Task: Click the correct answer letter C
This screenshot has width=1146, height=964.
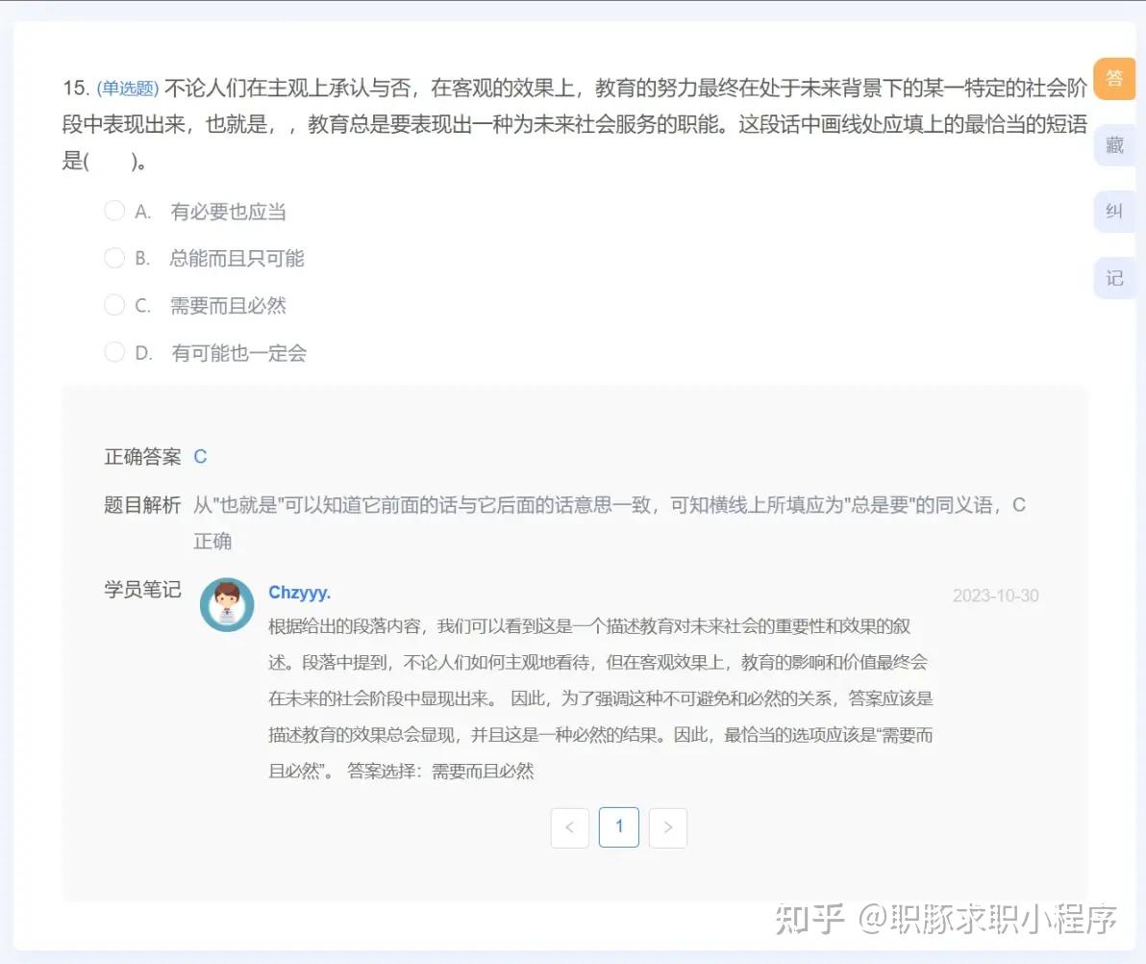Action: (200, 456)
